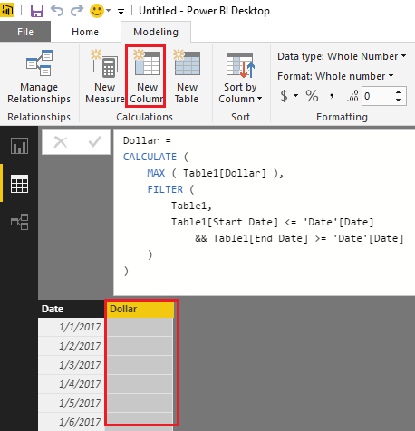Click the CALCULATE function text
This screenshot has width=415, height=431.
pos(150,157)
